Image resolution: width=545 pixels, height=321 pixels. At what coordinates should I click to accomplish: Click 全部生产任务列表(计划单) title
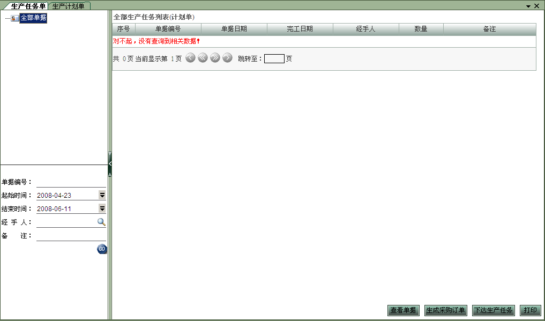coord(154,17)
